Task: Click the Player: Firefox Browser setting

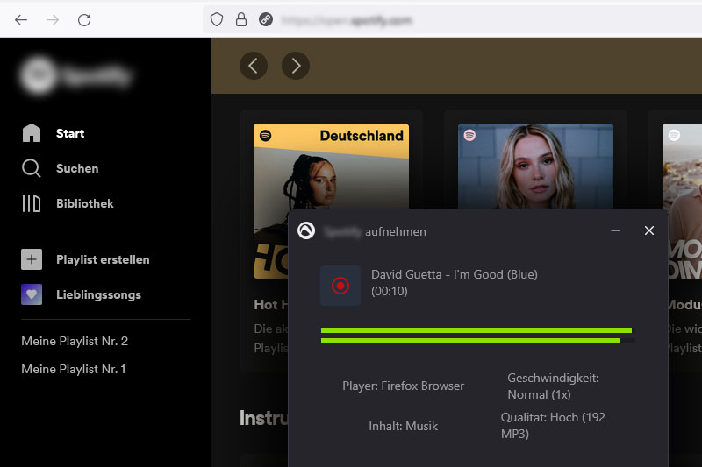Action: (x=404, y=386)
